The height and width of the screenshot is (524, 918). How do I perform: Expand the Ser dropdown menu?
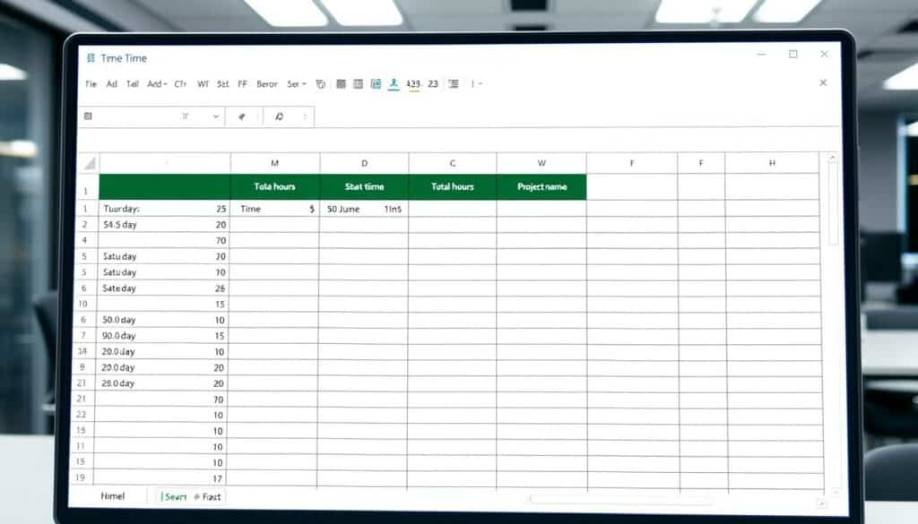pyautogui.click(x=296, y=84)
